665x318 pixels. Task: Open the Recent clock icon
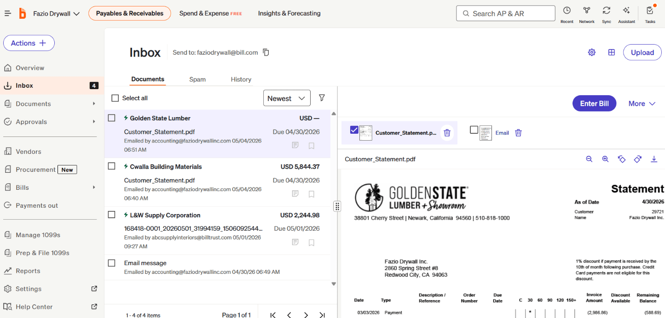(x=567, y=11)
